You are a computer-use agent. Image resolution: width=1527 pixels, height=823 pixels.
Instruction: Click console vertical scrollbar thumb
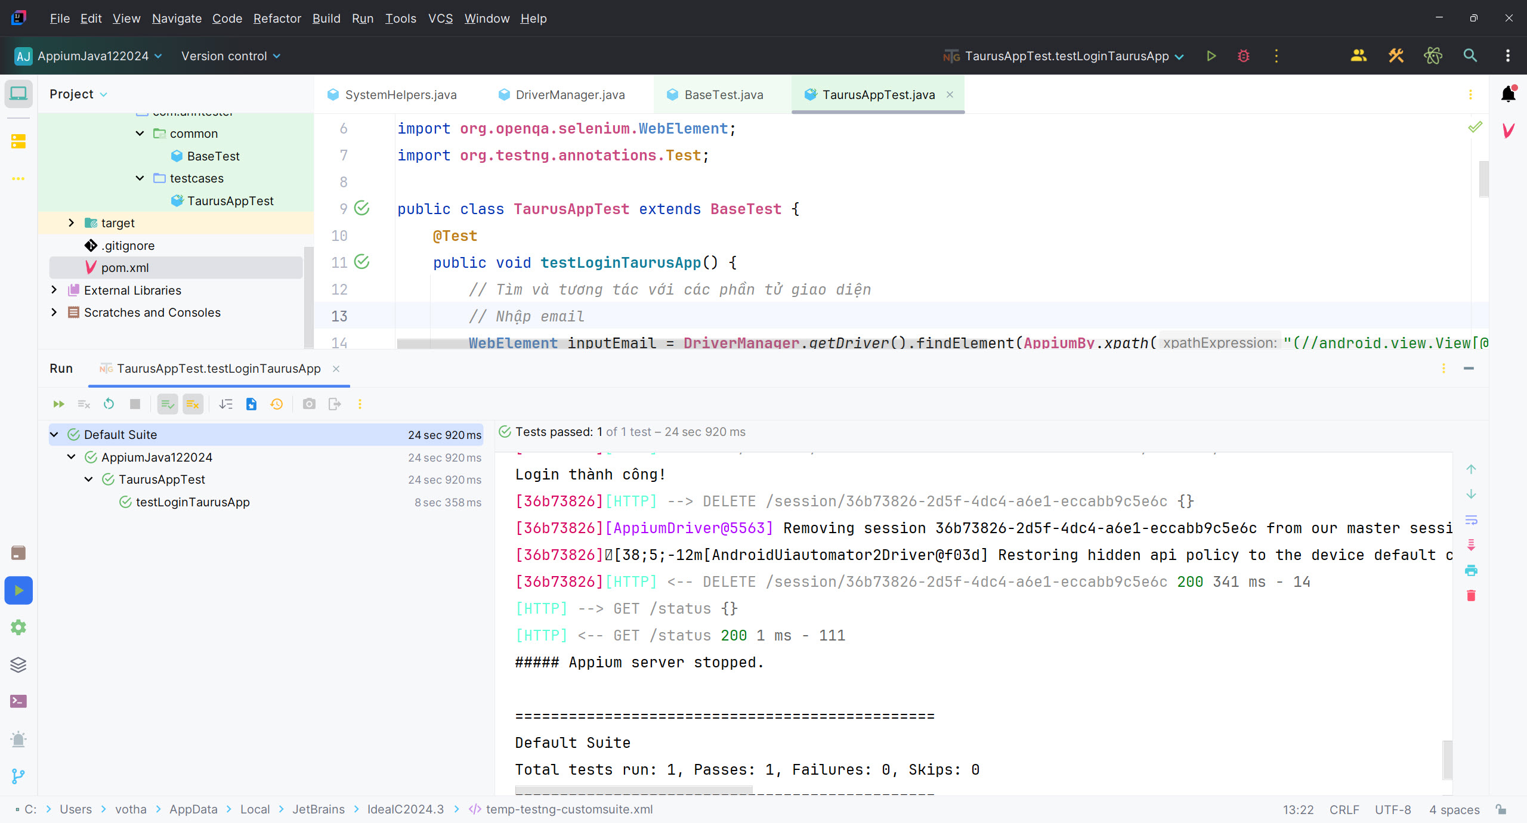pyautogui.click(x=1447, y=760)
